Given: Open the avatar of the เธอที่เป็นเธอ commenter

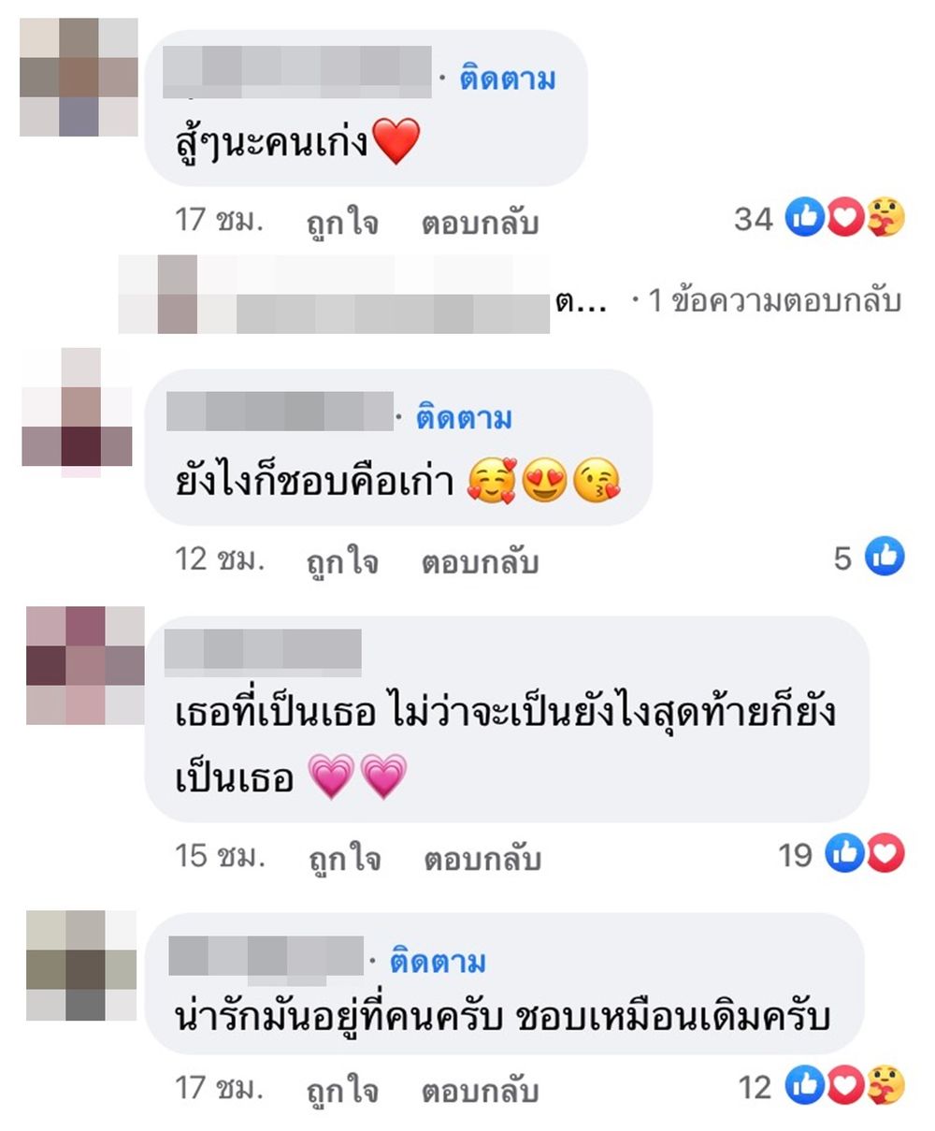Looking at the screenshot, I should (x=85, y=665).
